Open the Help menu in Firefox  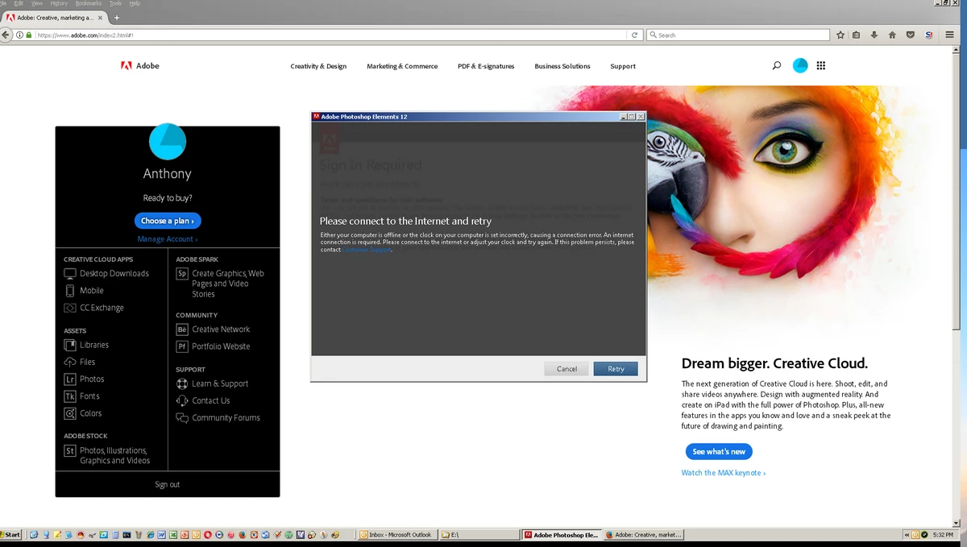click(135, 3)
